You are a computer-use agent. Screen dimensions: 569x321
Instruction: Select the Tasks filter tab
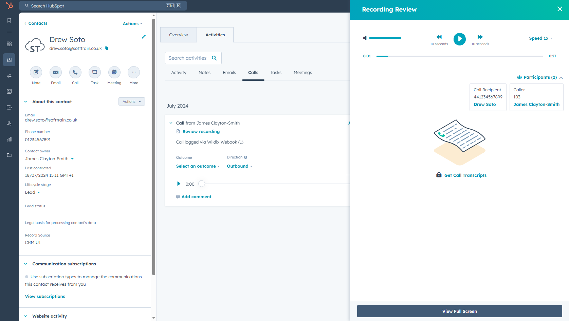tap(276, 73)
